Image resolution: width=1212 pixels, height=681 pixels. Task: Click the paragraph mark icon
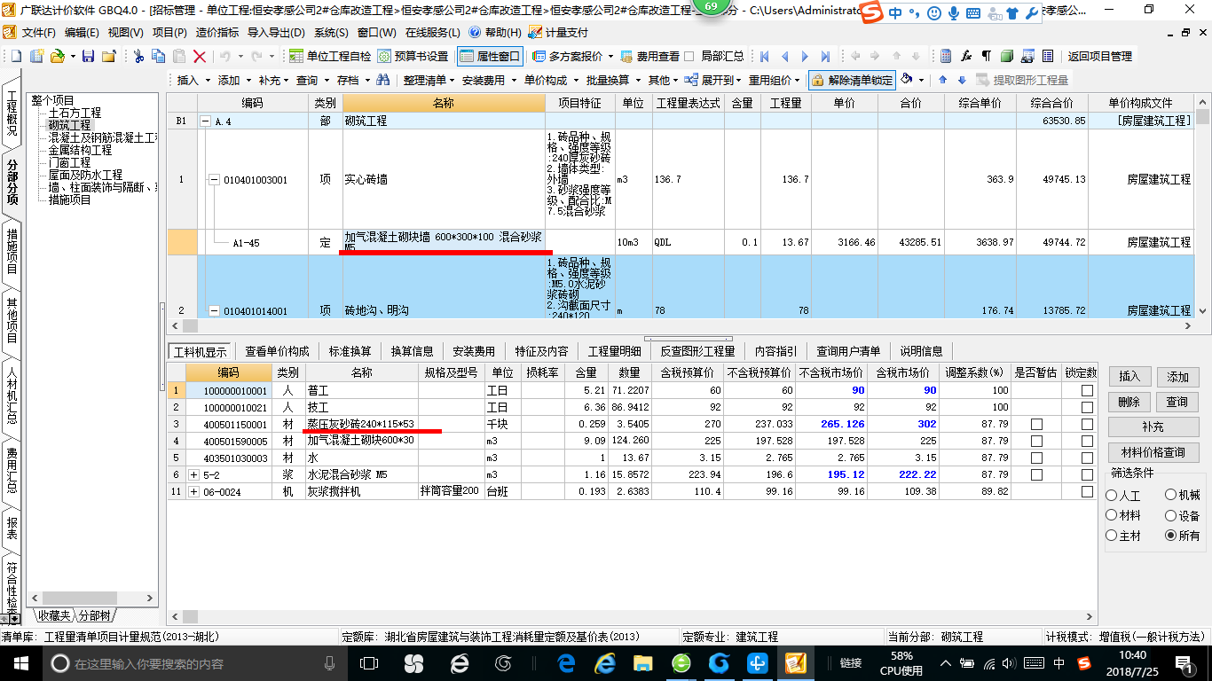(987, 56)
